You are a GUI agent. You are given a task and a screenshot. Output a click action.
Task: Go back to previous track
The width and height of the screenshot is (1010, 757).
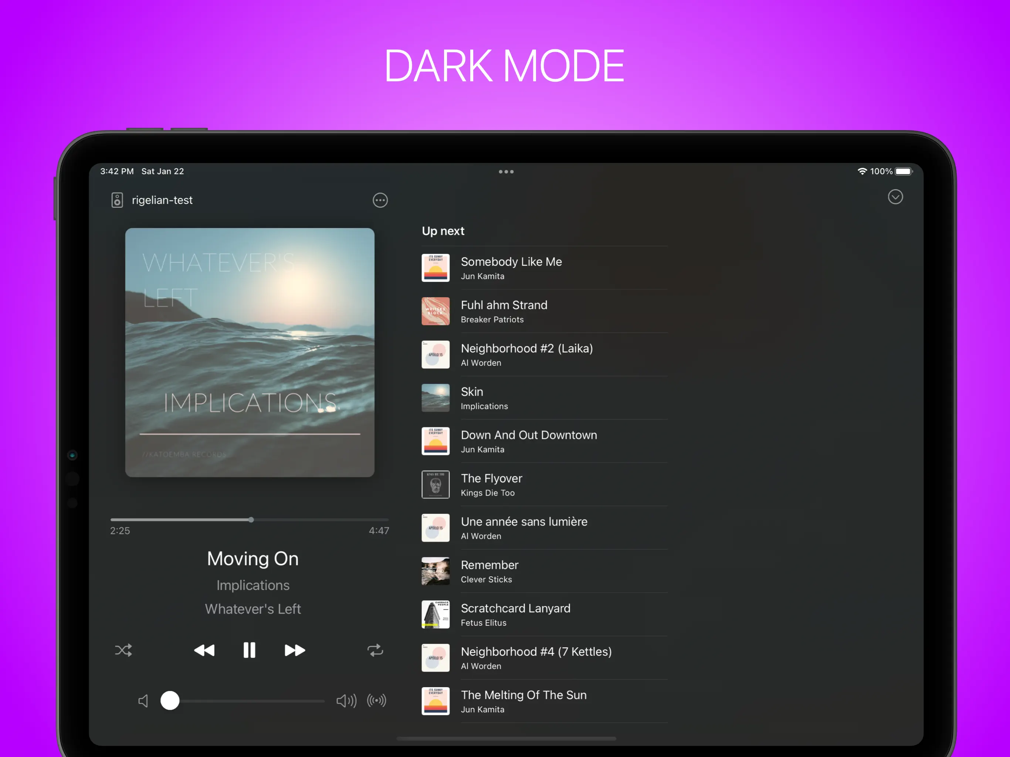click(204, 650)
